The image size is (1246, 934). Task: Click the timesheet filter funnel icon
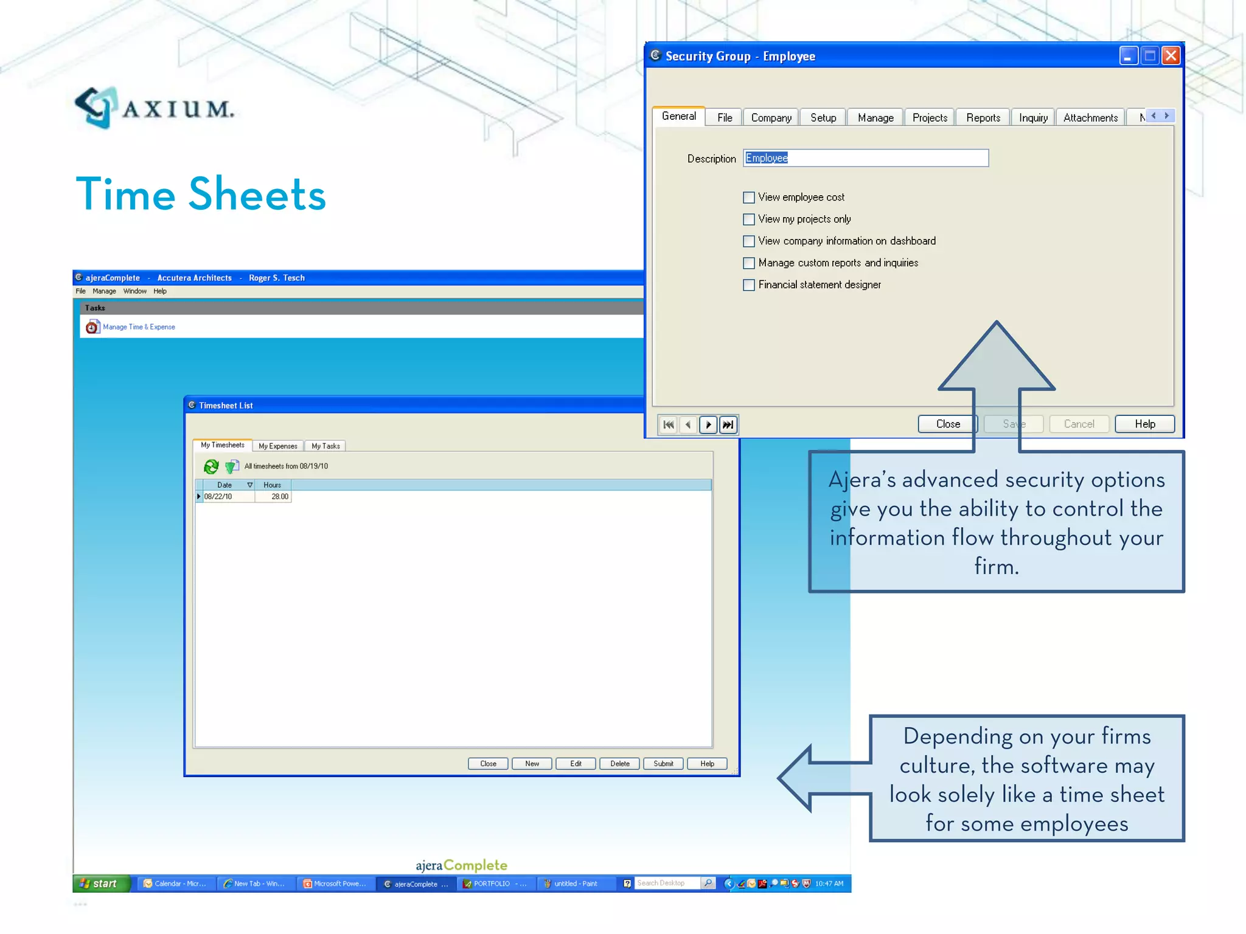click(232, 466)
